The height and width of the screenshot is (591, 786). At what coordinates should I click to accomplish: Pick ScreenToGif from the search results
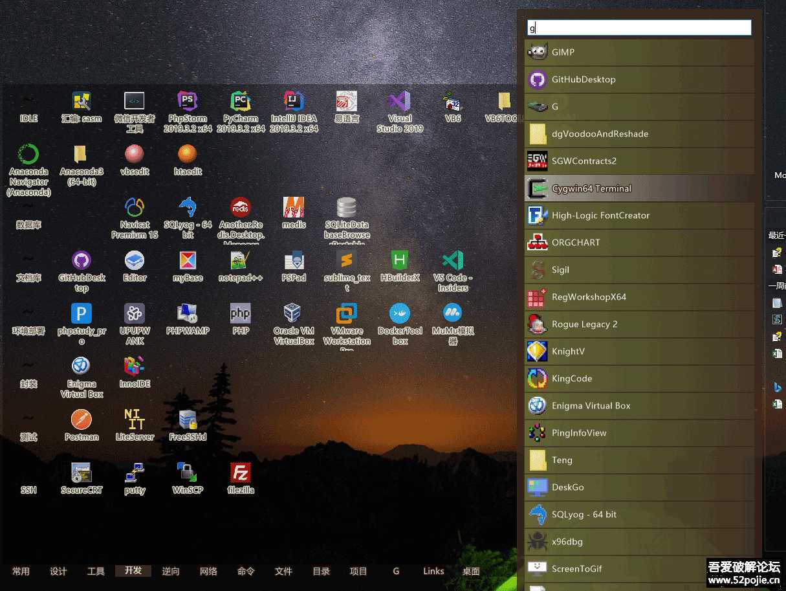[x=639, y=569]
